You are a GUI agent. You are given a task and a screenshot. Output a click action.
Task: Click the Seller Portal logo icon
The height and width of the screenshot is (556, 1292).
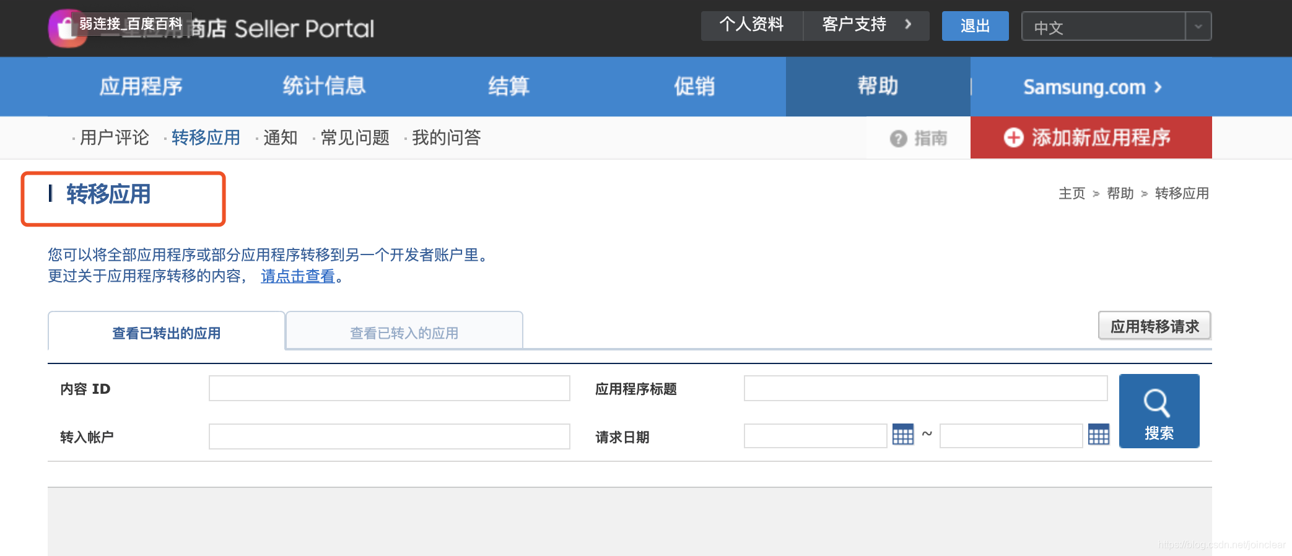tap(67, 28)
